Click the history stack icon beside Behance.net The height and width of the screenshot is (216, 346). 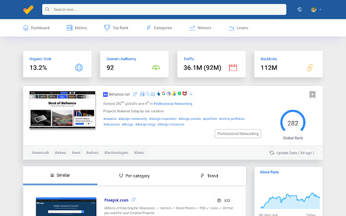pyautogui.click(x=142, y=94)
